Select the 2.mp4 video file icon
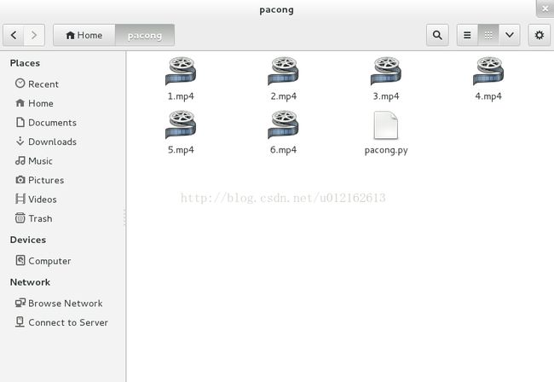The image size is (554, 382). (x=283, y=71)
